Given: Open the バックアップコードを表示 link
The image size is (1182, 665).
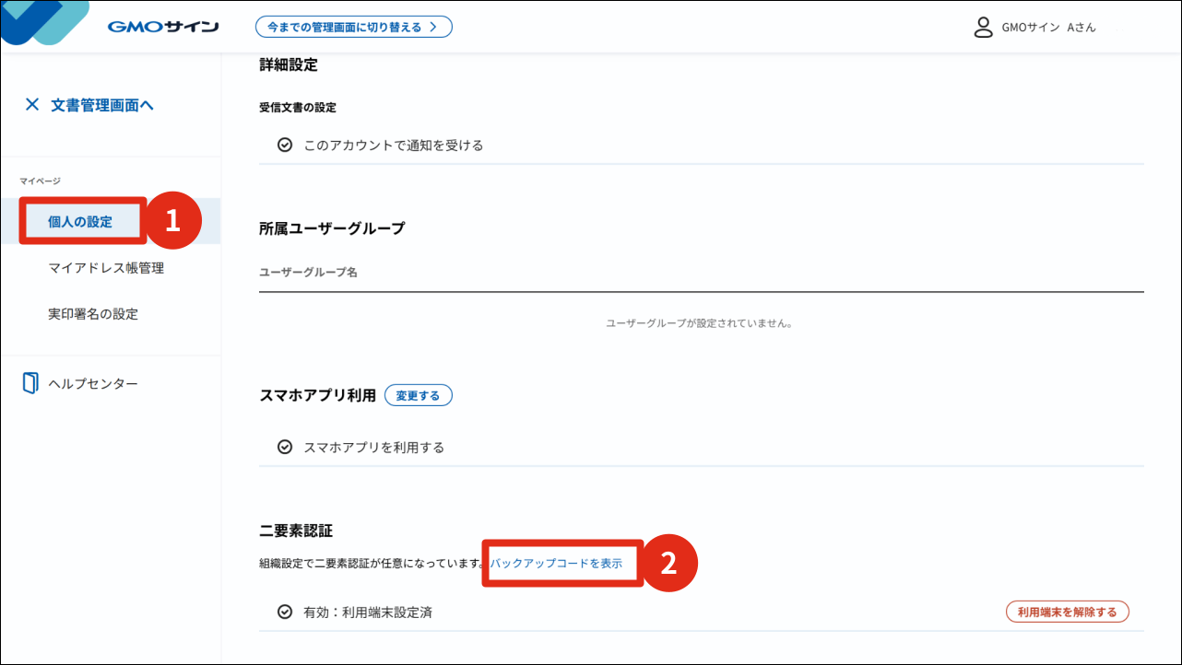Looking at the screenshot, I should pyautogui.click(x=556, y=563).
